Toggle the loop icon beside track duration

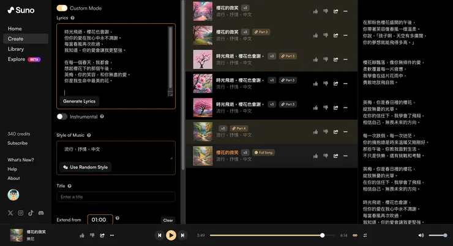(x=355, y=236)
